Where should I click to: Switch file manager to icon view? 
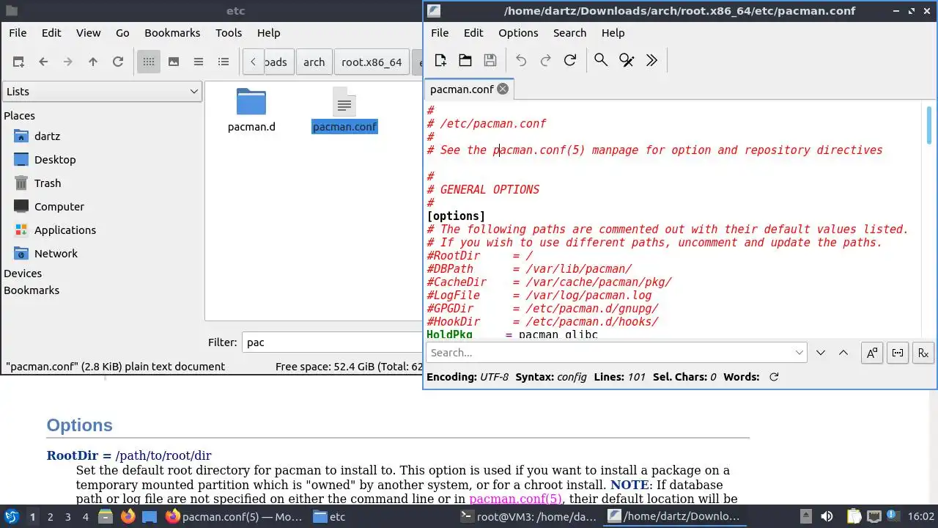149,62
